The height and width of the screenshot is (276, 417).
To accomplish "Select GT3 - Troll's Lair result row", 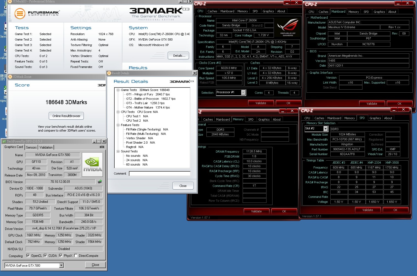I will (145, 103).
